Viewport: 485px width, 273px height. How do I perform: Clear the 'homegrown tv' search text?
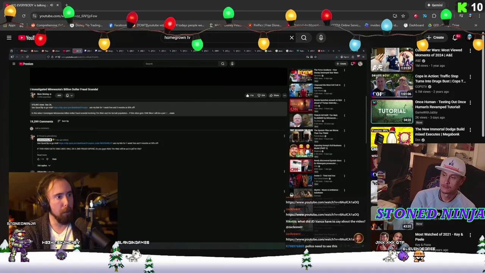[x=292, y=38]
